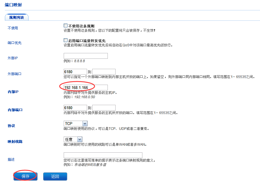Open the 映射线路 任意 dropdown

(x=73, y=139)
